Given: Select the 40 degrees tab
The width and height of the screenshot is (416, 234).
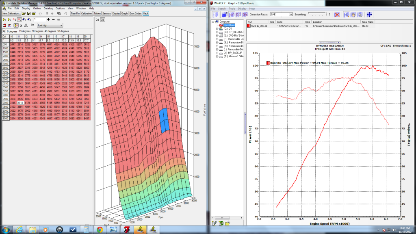Looking at the screenshot, I should point(50,31).
